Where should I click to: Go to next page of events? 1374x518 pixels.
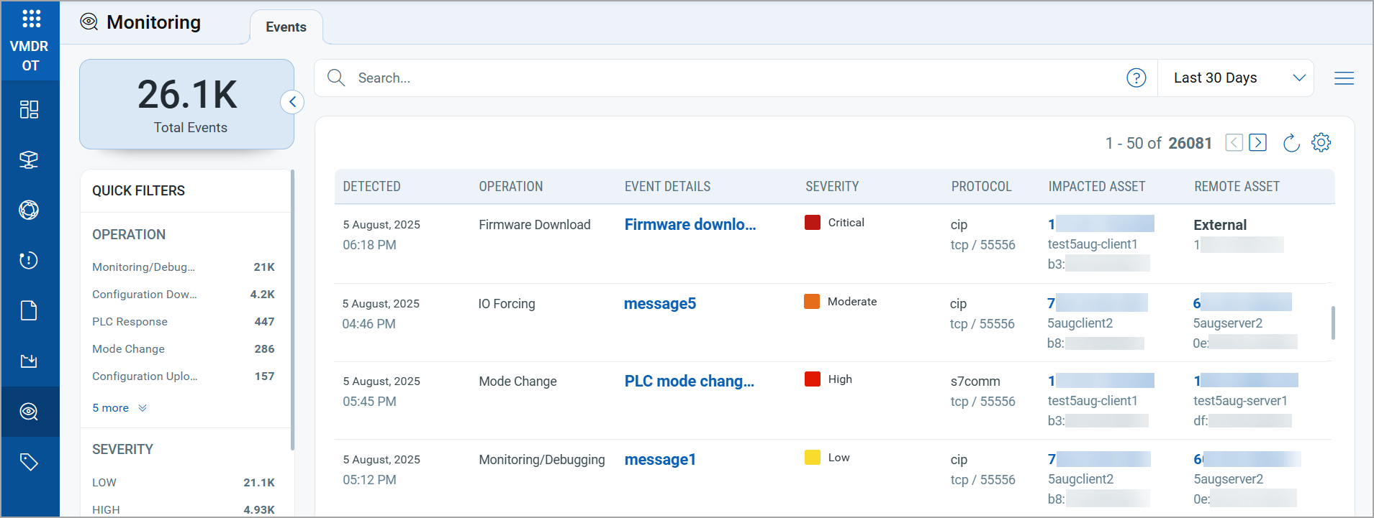(x=1257, y=143)
